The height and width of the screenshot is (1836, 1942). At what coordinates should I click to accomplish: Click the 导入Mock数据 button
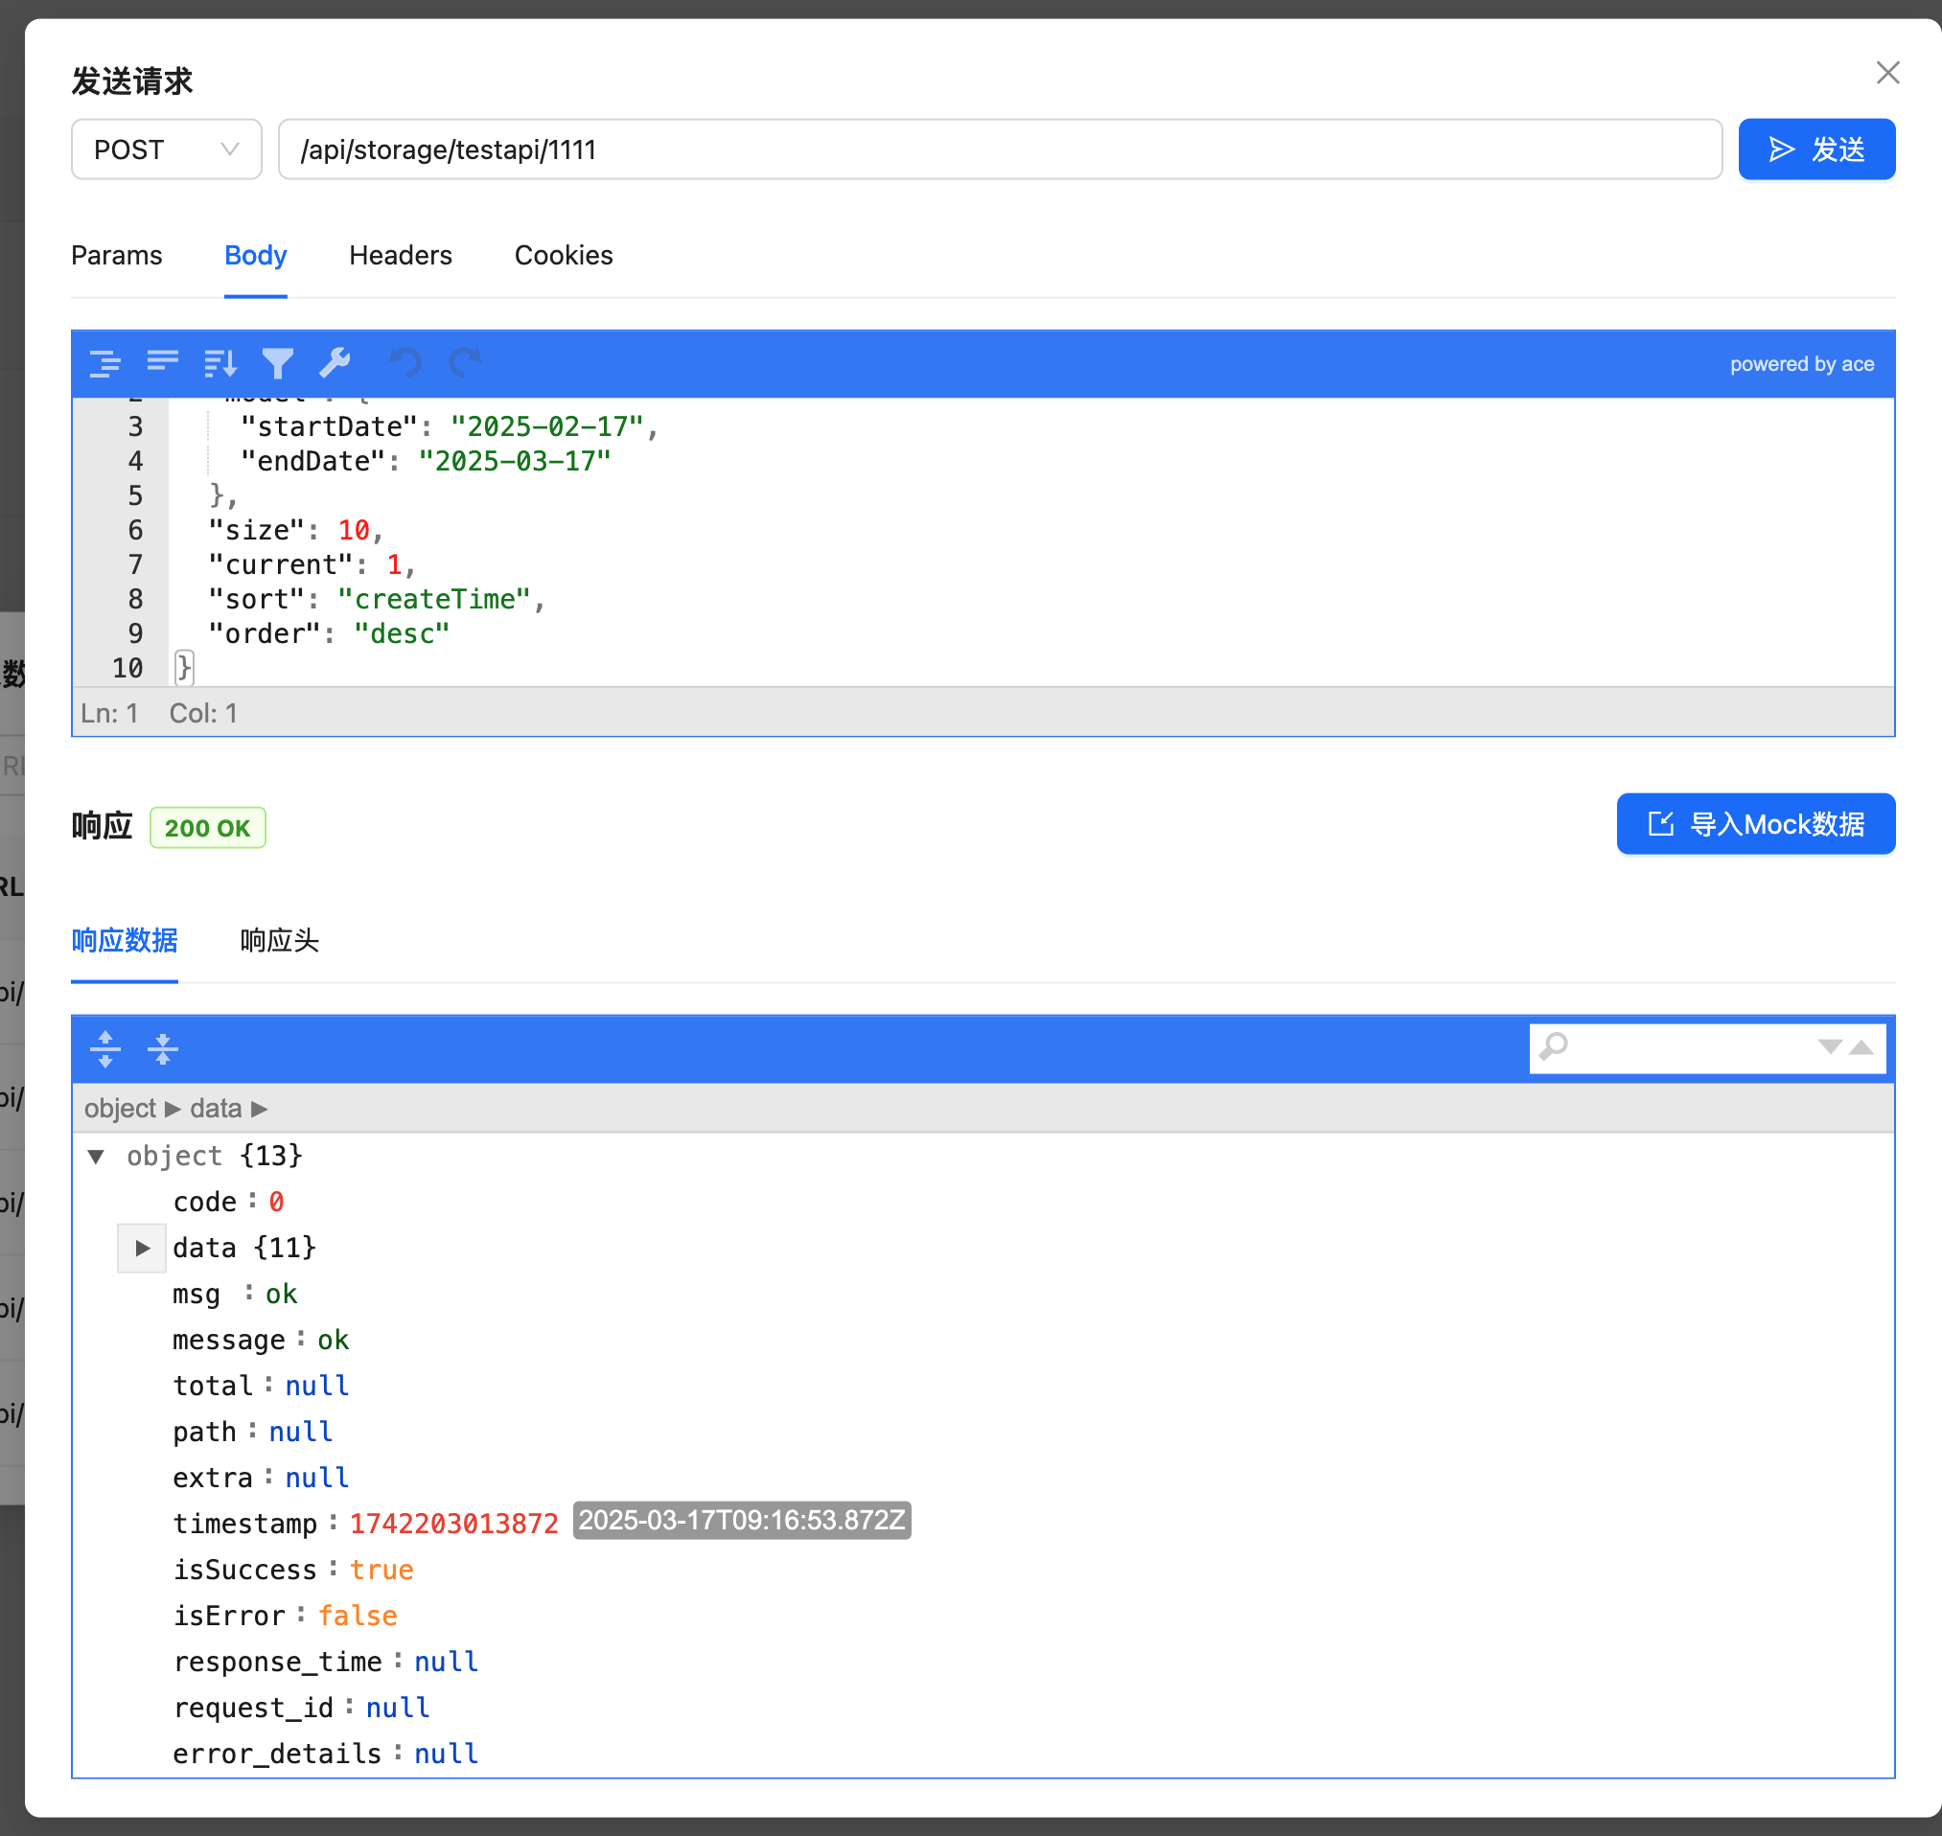(1755, 824)
